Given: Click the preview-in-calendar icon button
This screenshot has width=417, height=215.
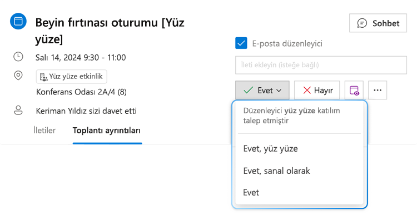Looking at the screenshot, I should [x=354, y=91].
